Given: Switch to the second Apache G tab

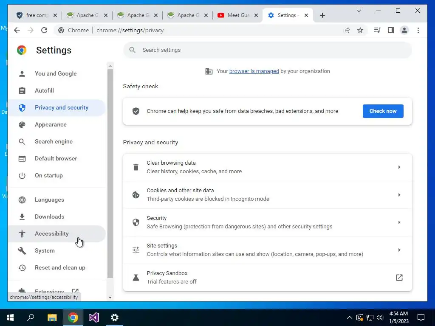Looking at the screenshot, I should 137,15.
